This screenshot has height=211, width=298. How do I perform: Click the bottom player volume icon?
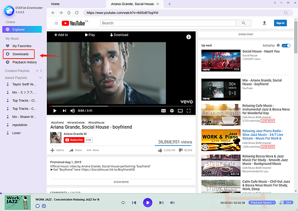[172, 203]
